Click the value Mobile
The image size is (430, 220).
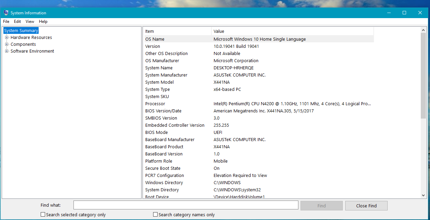(x=220, y=161)
